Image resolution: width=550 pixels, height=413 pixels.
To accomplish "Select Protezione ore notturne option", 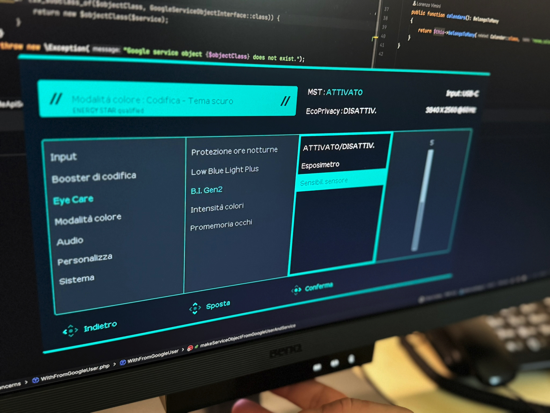I will 235,151.
